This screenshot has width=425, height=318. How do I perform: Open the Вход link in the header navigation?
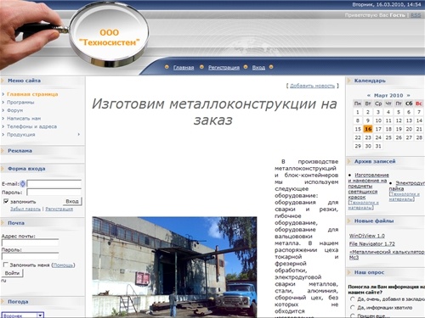pos(258,68)
